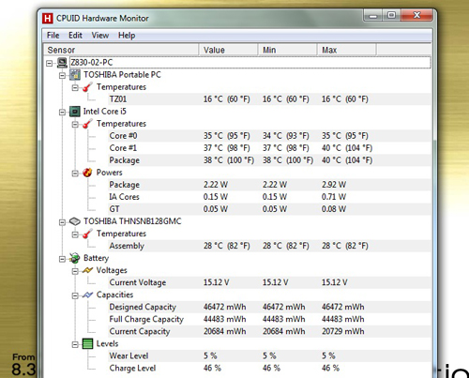Collapse the TOSHIBA Portable PC node
Image resolution: width=469 pixels, height=378 pixels.
[62, 76]
